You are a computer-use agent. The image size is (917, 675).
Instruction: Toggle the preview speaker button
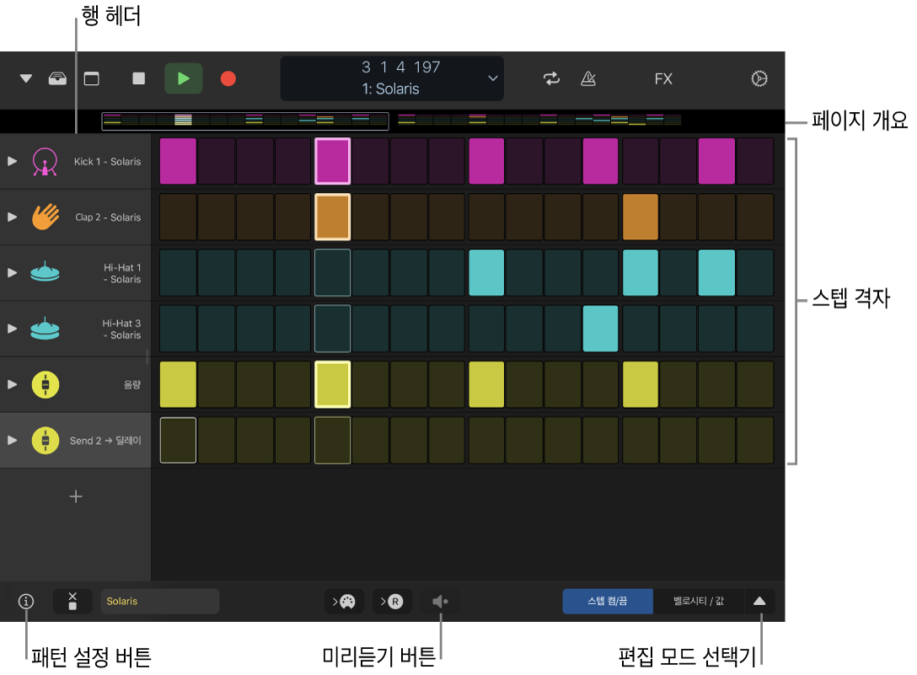440,602
